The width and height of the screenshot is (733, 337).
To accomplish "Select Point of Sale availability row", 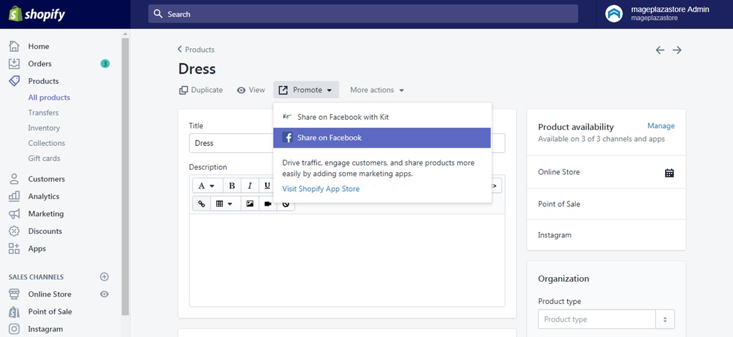I will pyautogui.click(x=606, y=204).
